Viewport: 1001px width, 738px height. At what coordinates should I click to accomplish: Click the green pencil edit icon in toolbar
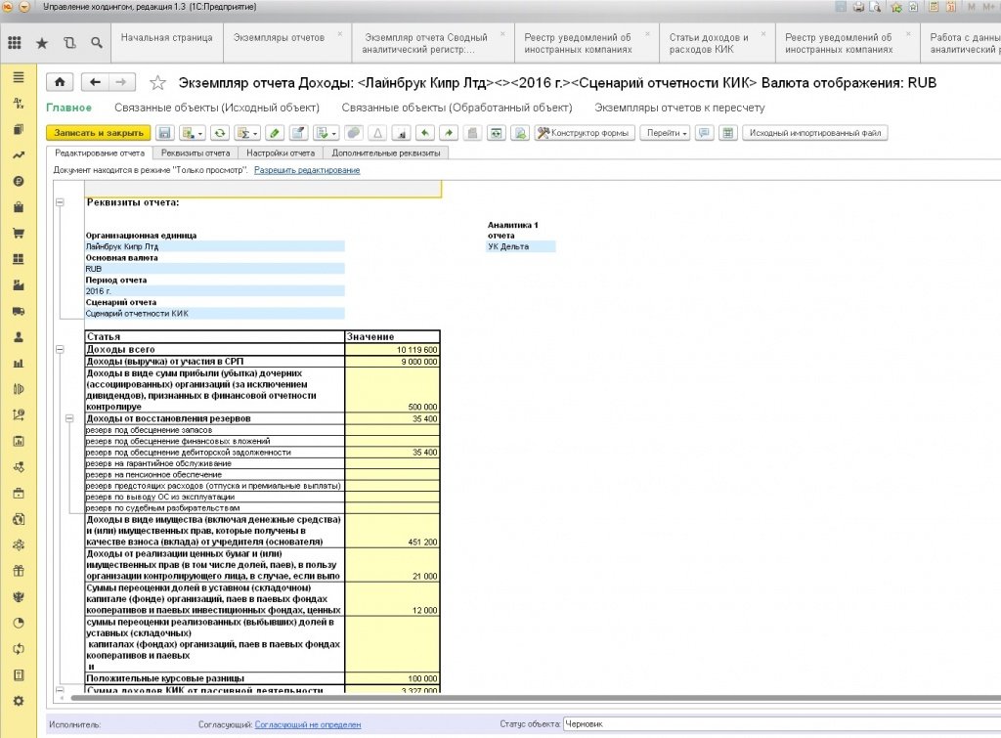275,133
